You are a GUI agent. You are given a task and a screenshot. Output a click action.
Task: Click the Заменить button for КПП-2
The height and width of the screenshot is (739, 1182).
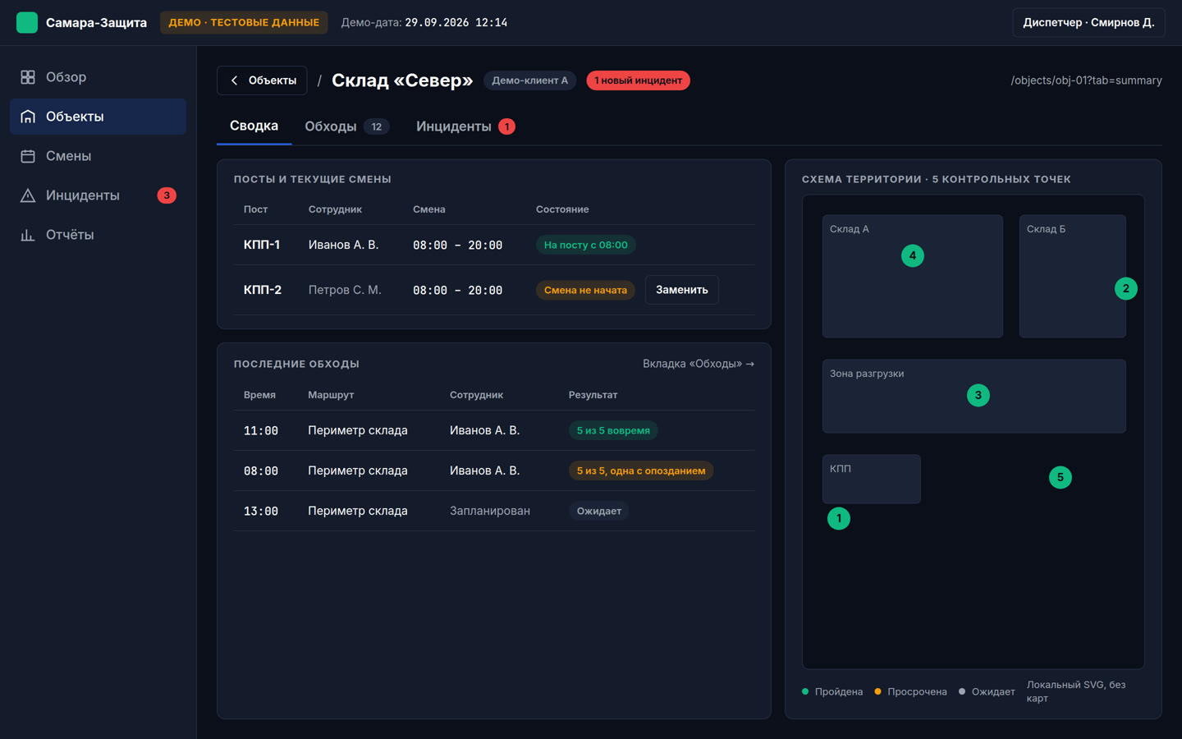click(682, 290)
